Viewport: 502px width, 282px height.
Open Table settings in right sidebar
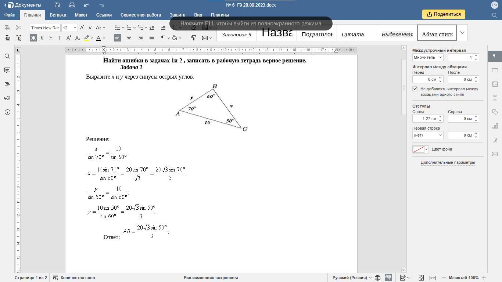[x=495, y=70]
